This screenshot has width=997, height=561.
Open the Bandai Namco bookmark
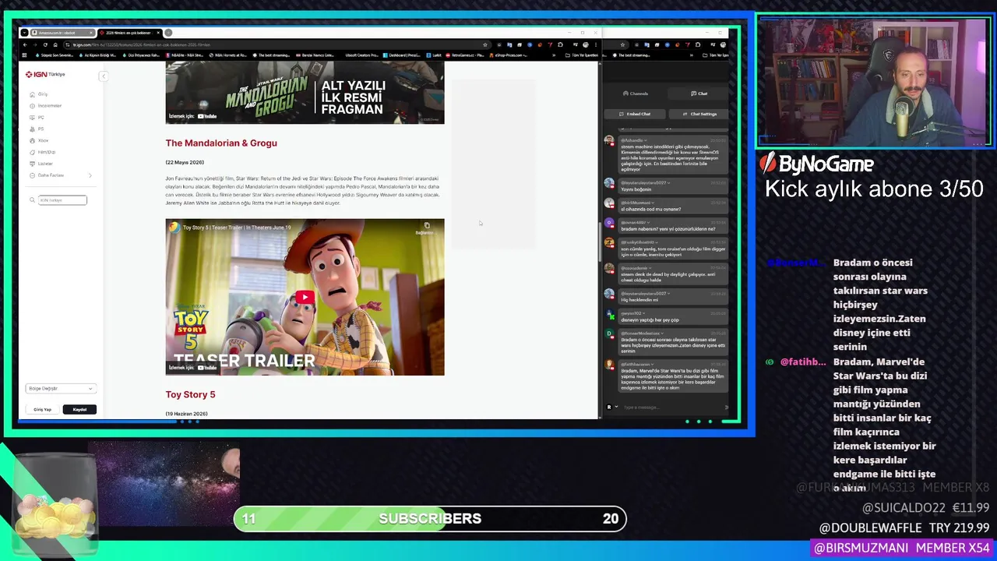[315, 55]
